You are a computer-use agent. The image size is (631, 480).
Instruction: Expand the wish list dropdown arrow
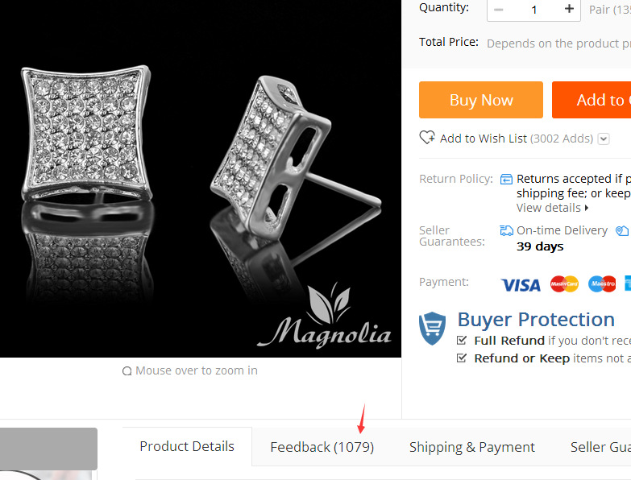604,139
